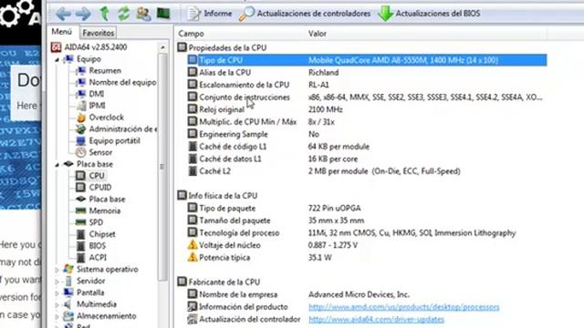
Task: Expand the Sistema operativo node
Action: (57, 270)
